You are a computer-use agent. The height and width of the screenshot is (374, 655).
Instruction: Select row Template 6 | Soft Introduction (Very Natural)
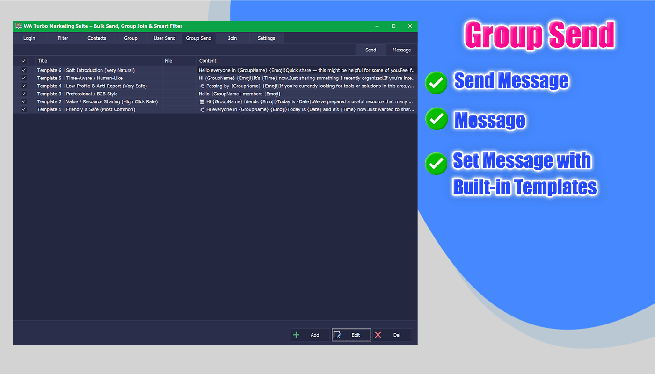click(215, 70)
